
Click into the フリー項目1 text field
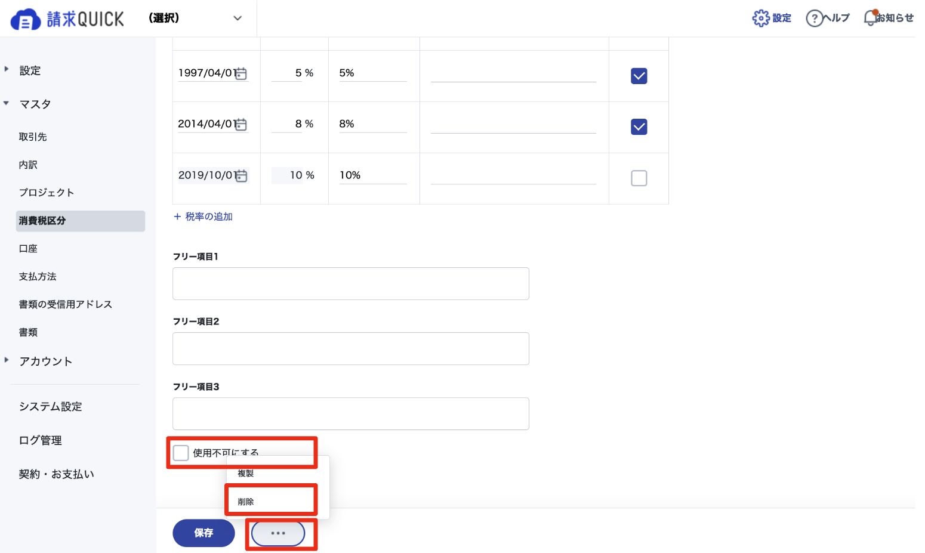[351, 283]
